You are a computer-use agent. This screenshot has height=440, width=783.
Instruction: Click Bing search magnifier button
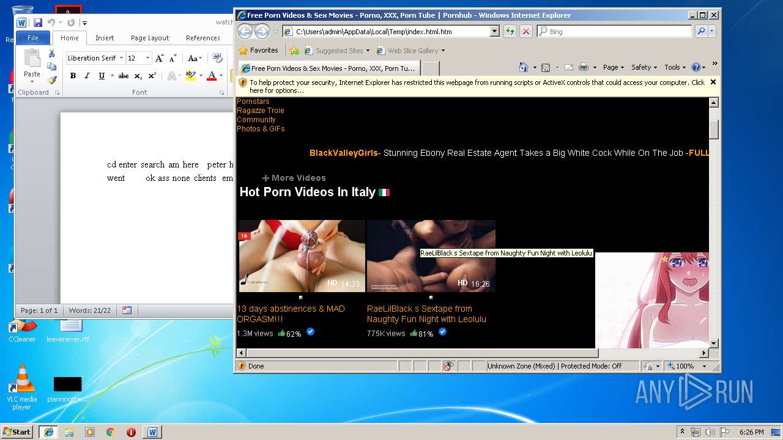click(x=701, y=31)
